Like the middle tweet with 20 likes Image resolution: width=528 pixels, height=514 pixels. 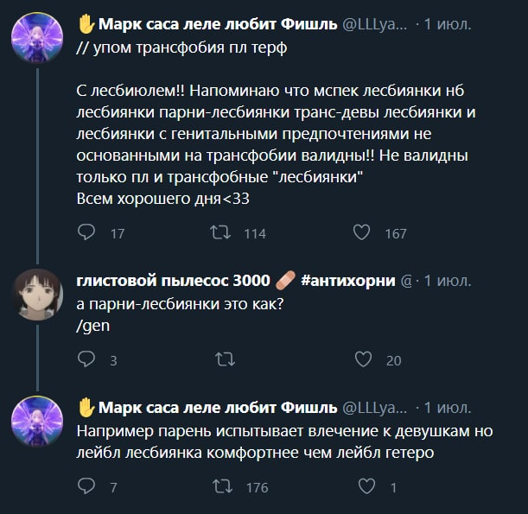tap(363, 359)
